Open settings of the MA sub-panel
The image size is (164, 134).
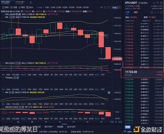coord(10,92)
